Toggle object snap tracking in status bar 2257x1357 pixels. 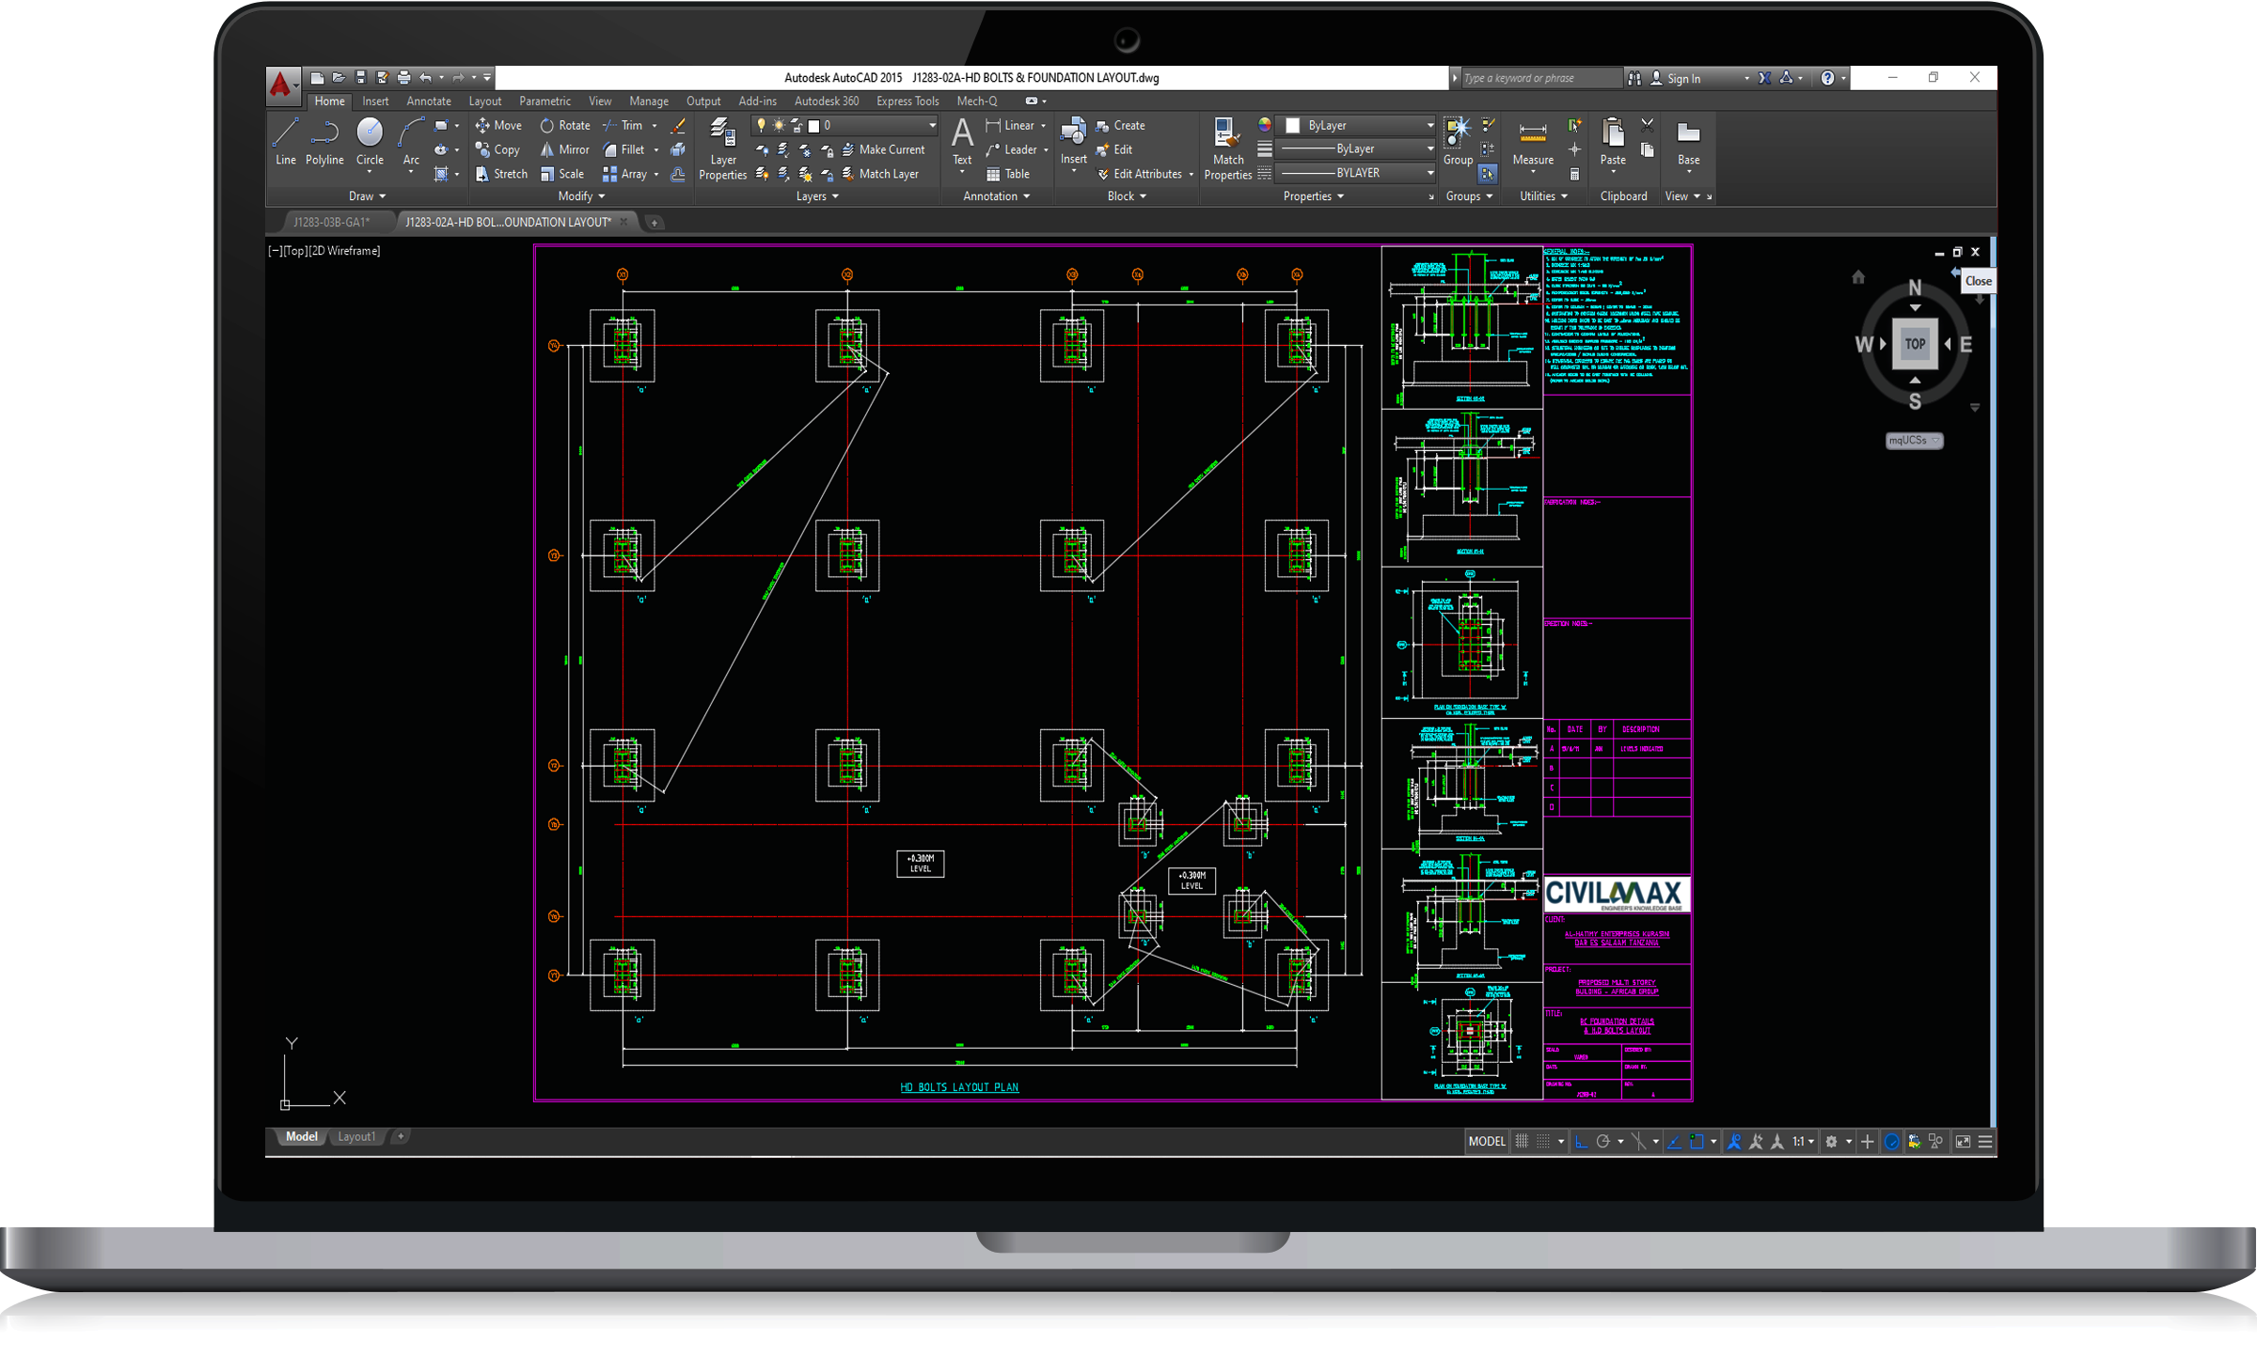pyautogui.click(x=1674, y=1141)
